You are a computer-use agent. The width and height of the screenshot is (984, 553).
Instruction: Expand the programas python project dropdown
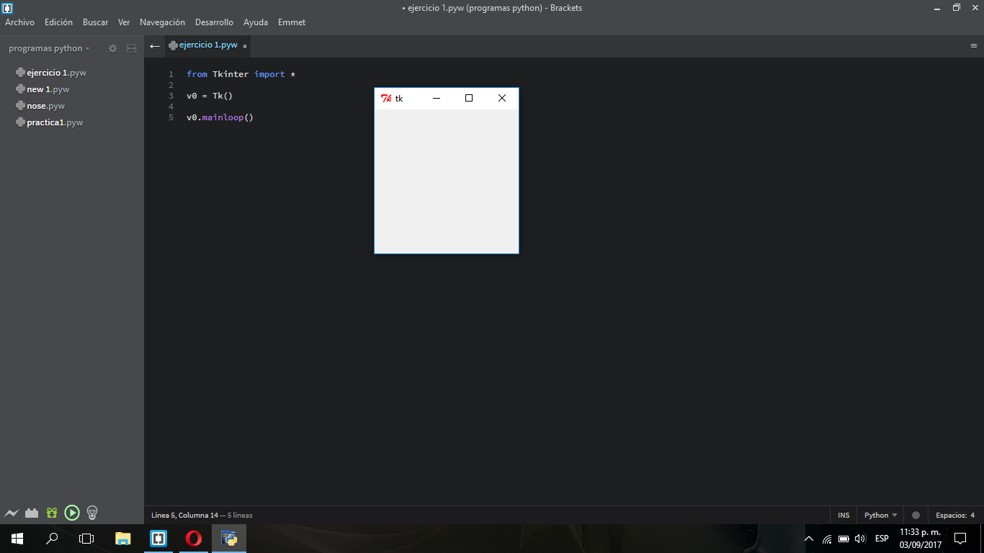point(49,49)
